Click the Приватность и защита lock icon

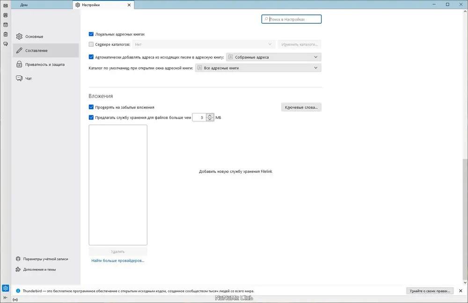[x=19, y=64]
